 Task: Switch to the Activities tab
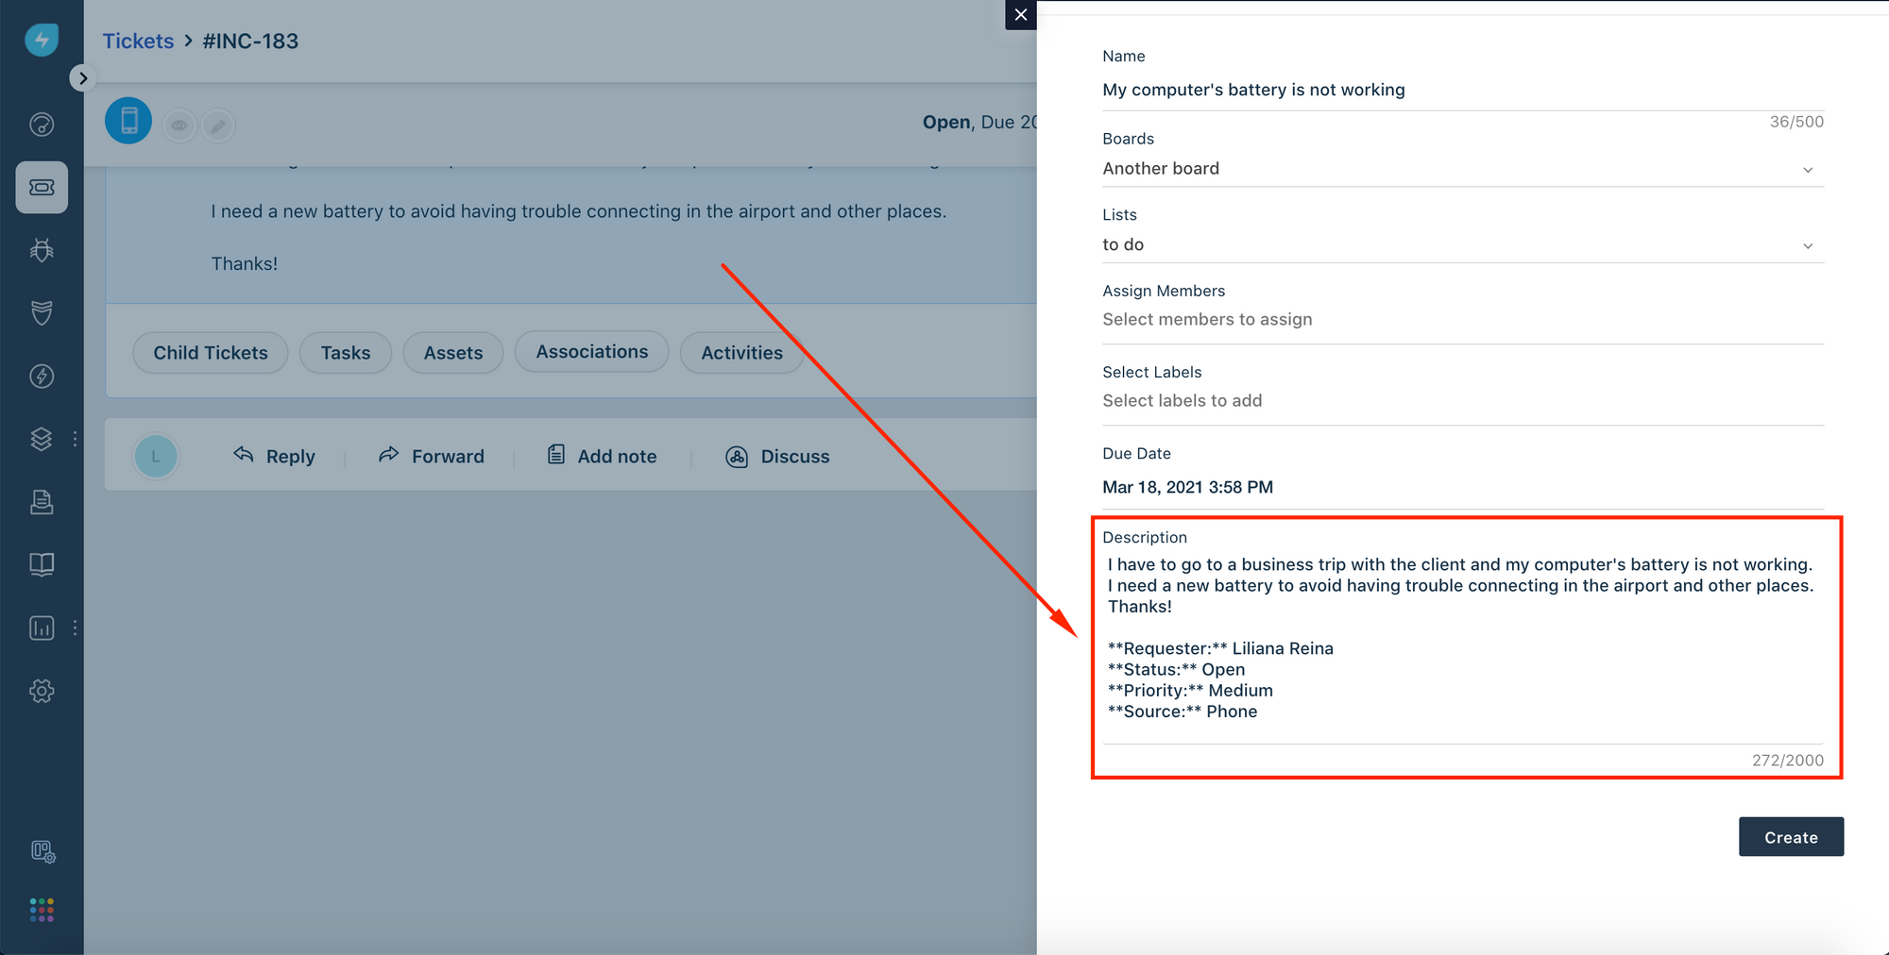(x=741, y=352)
